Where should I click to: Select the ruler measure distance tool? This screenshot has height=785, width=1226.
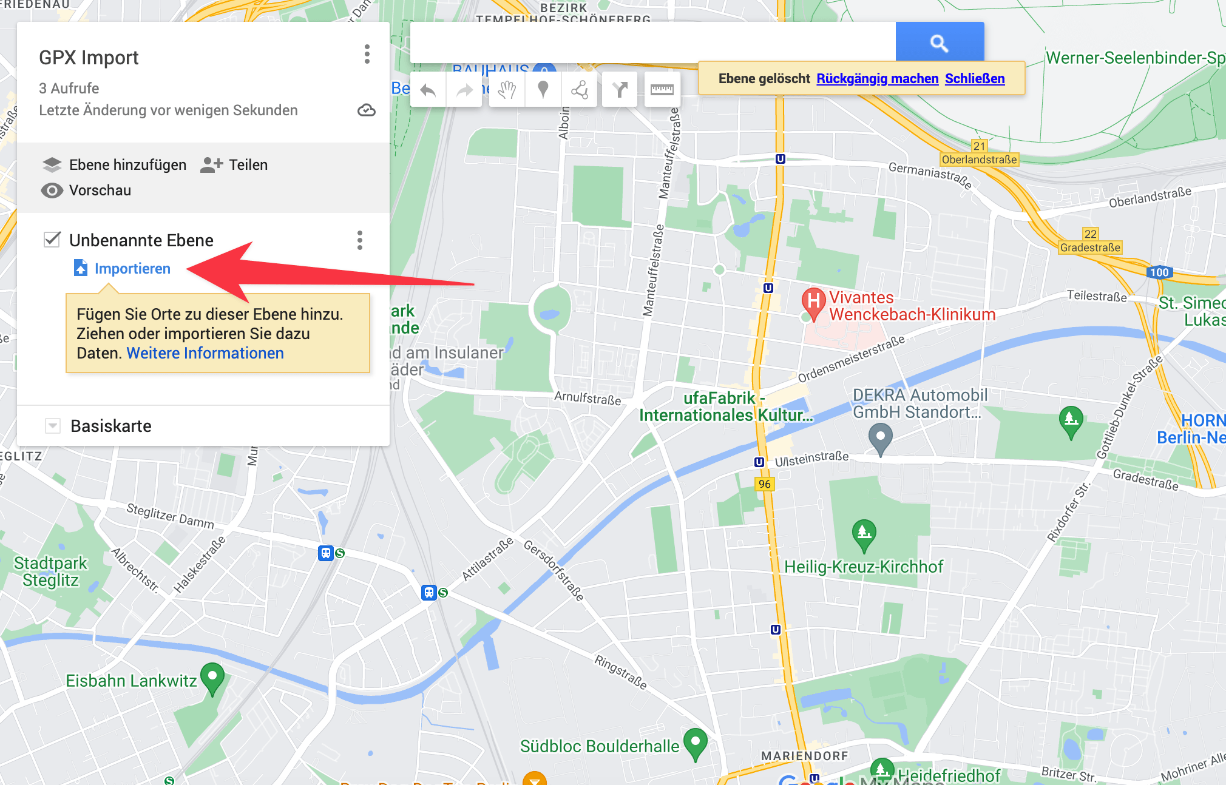click(662, 90)
